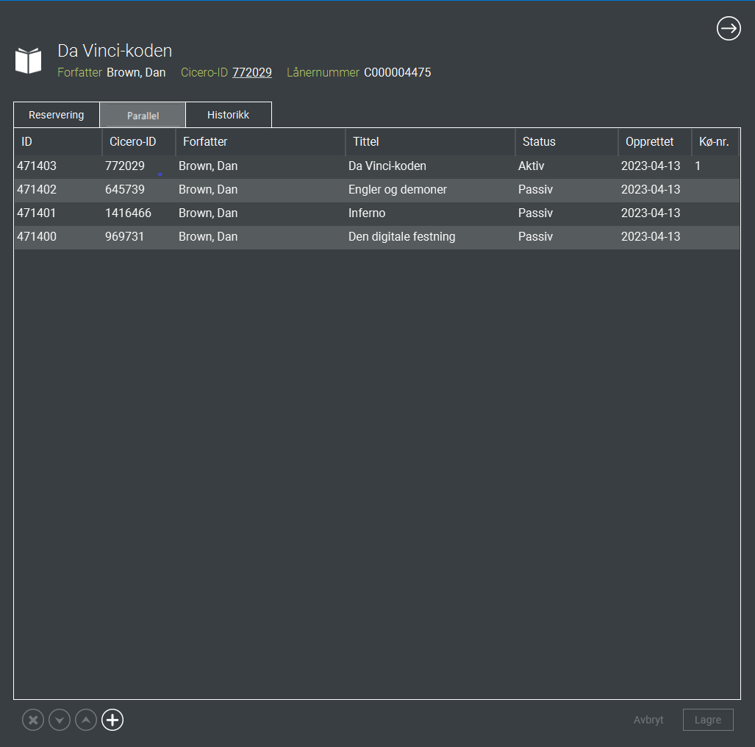Viewport: 755px width, 747px height.
Task: Switch to the Reservering tab
Action: [57, 115]
